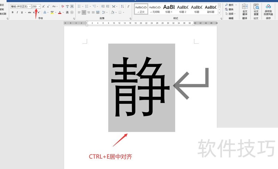Screen dimensions: 278x169
Task: Apply left alignment
Action: click(79, 12)
